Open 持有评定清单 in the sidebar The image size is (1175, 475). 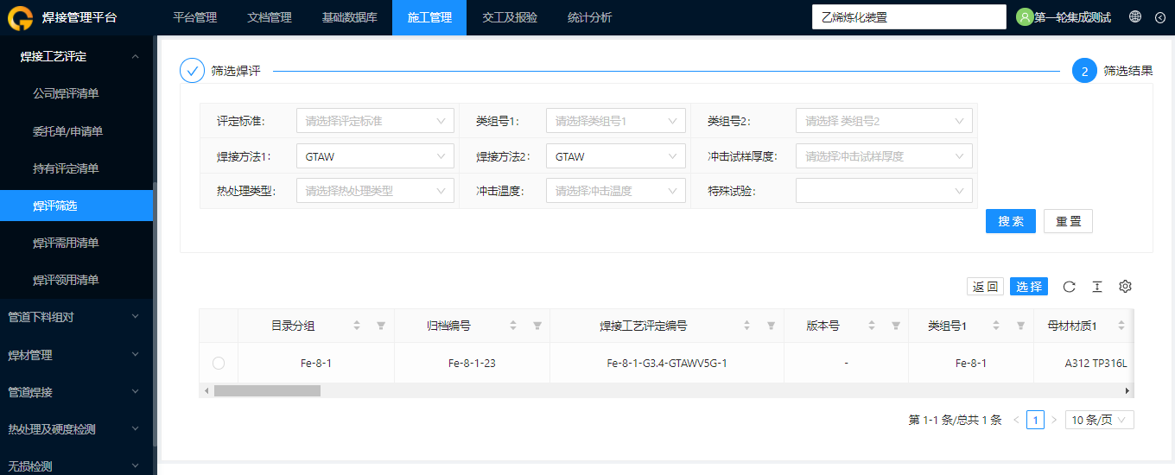[x=76, y=168]
